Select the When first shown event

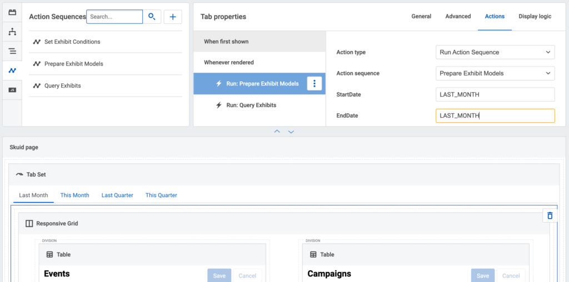point(259,41)
